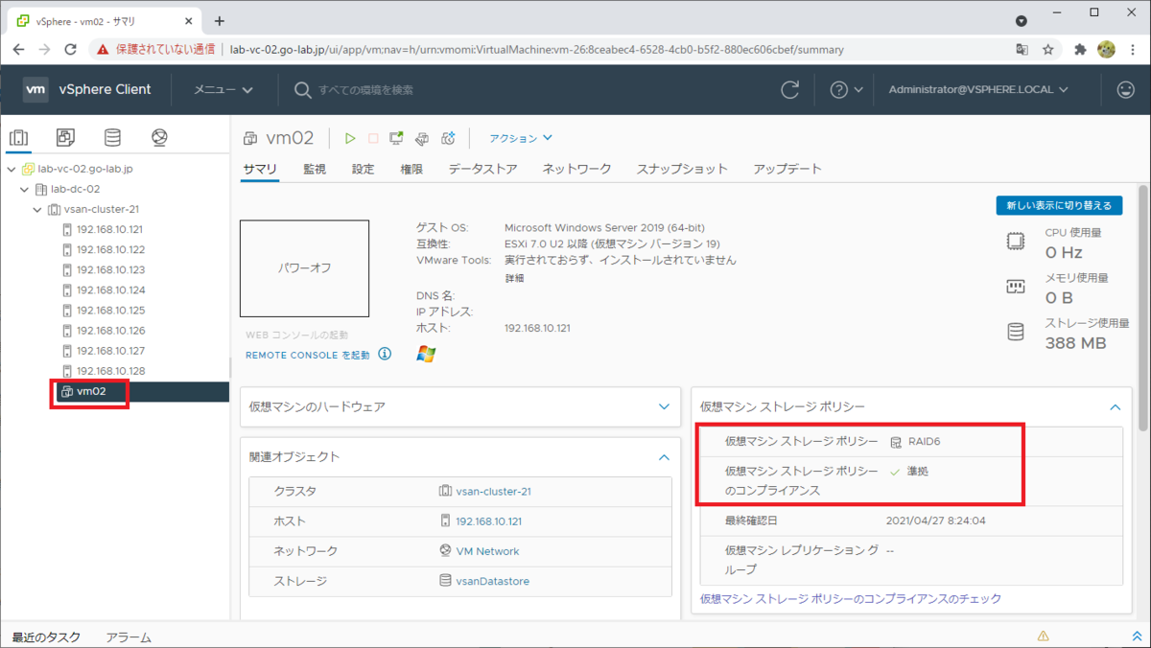Open 192.168.10.121 host link in related objects
1151x648 pixels.
(x=488, y=521)
